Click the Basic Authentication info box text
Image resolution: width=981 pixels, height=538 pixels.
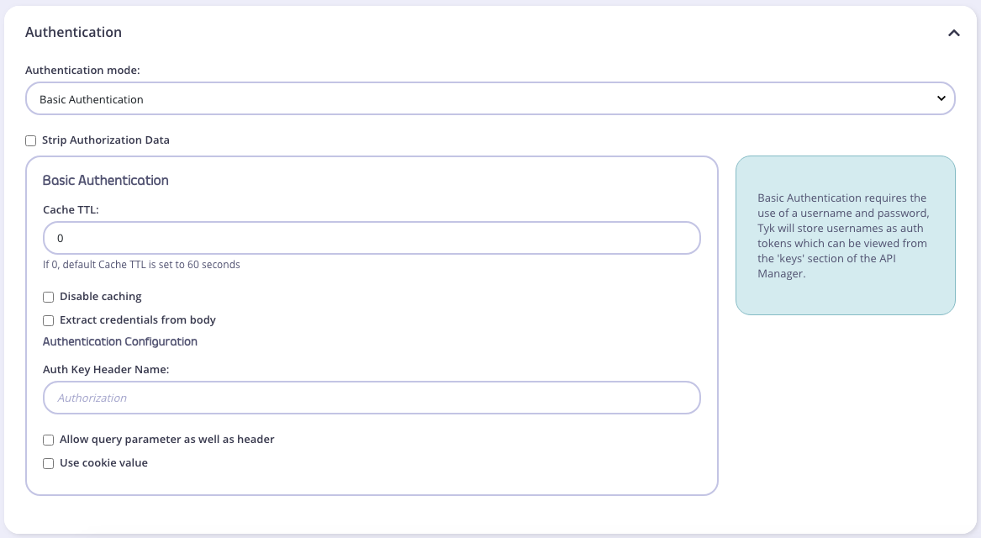tap(844, 236)
